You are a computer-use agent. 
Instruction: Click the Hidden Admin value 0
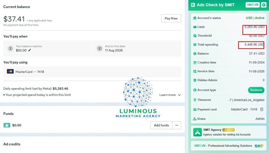(x=263, y=80)
